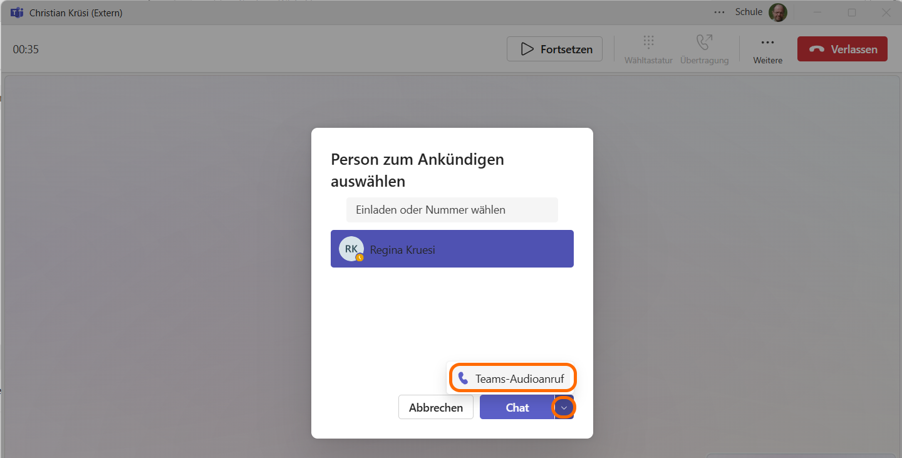Maximize the Teams call window

tap(852, 13)
